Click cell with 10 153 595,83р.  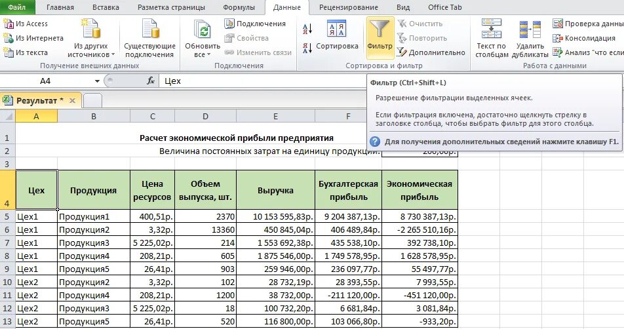tap(275, 216)
